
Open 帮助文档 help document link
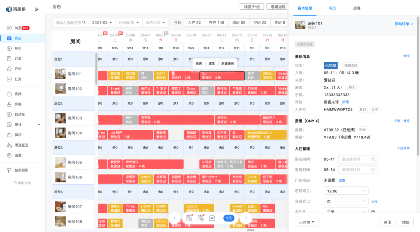tap(22, 183)
